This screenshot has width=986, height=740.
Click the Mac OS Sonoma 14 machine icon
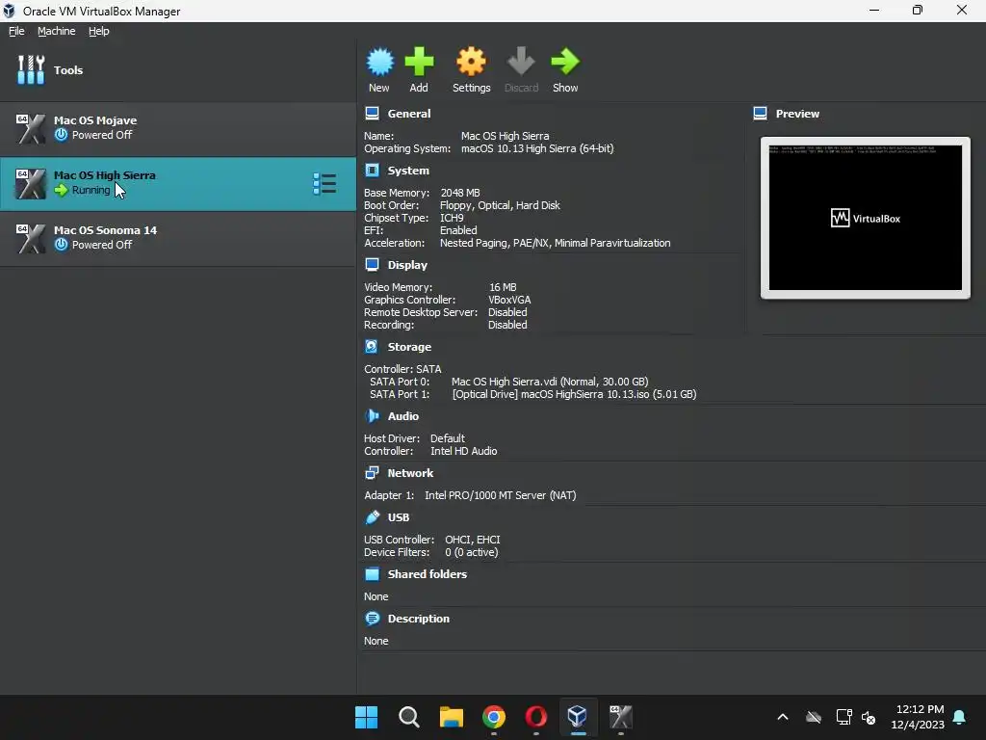click(x=31, y=239)
